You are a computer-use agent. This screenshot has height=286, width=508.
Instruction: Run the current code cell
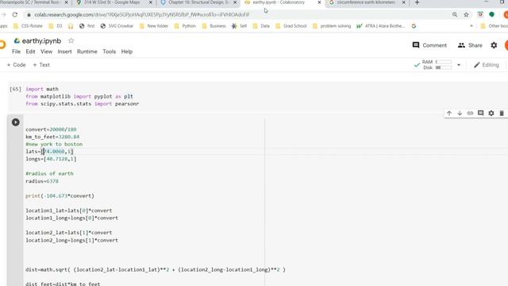coord(16,122)
